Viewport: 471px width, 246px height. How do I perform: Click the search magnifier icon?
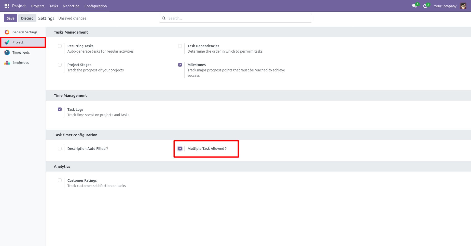click(x=164, y=18)
